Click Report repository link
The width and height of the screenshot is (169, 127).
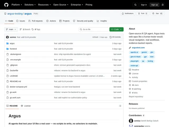coord(136,97)
